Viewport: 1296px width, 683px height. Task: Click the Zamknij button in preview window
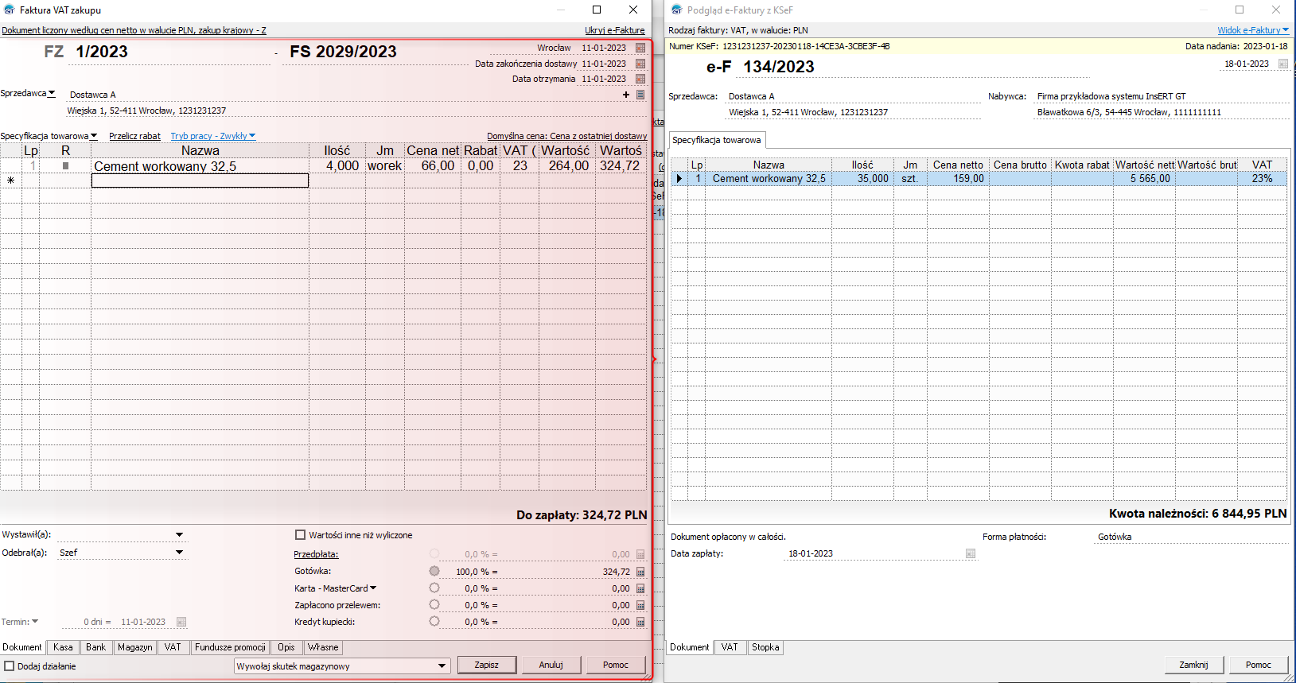pos(1193,665)
